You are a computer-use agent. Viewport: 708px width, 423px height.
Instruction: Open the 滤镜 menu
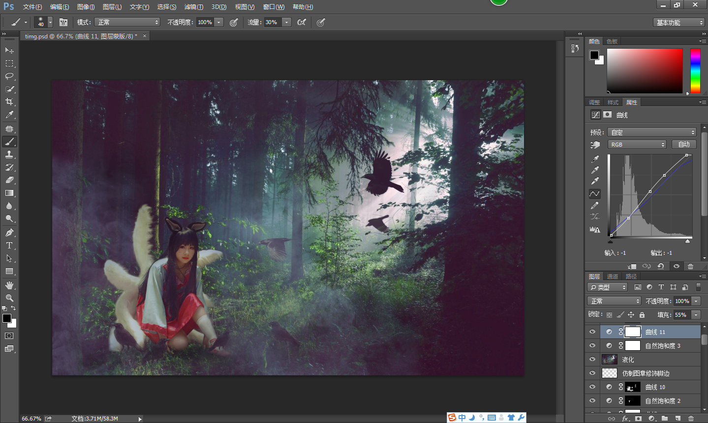click(x=193, y=7)
